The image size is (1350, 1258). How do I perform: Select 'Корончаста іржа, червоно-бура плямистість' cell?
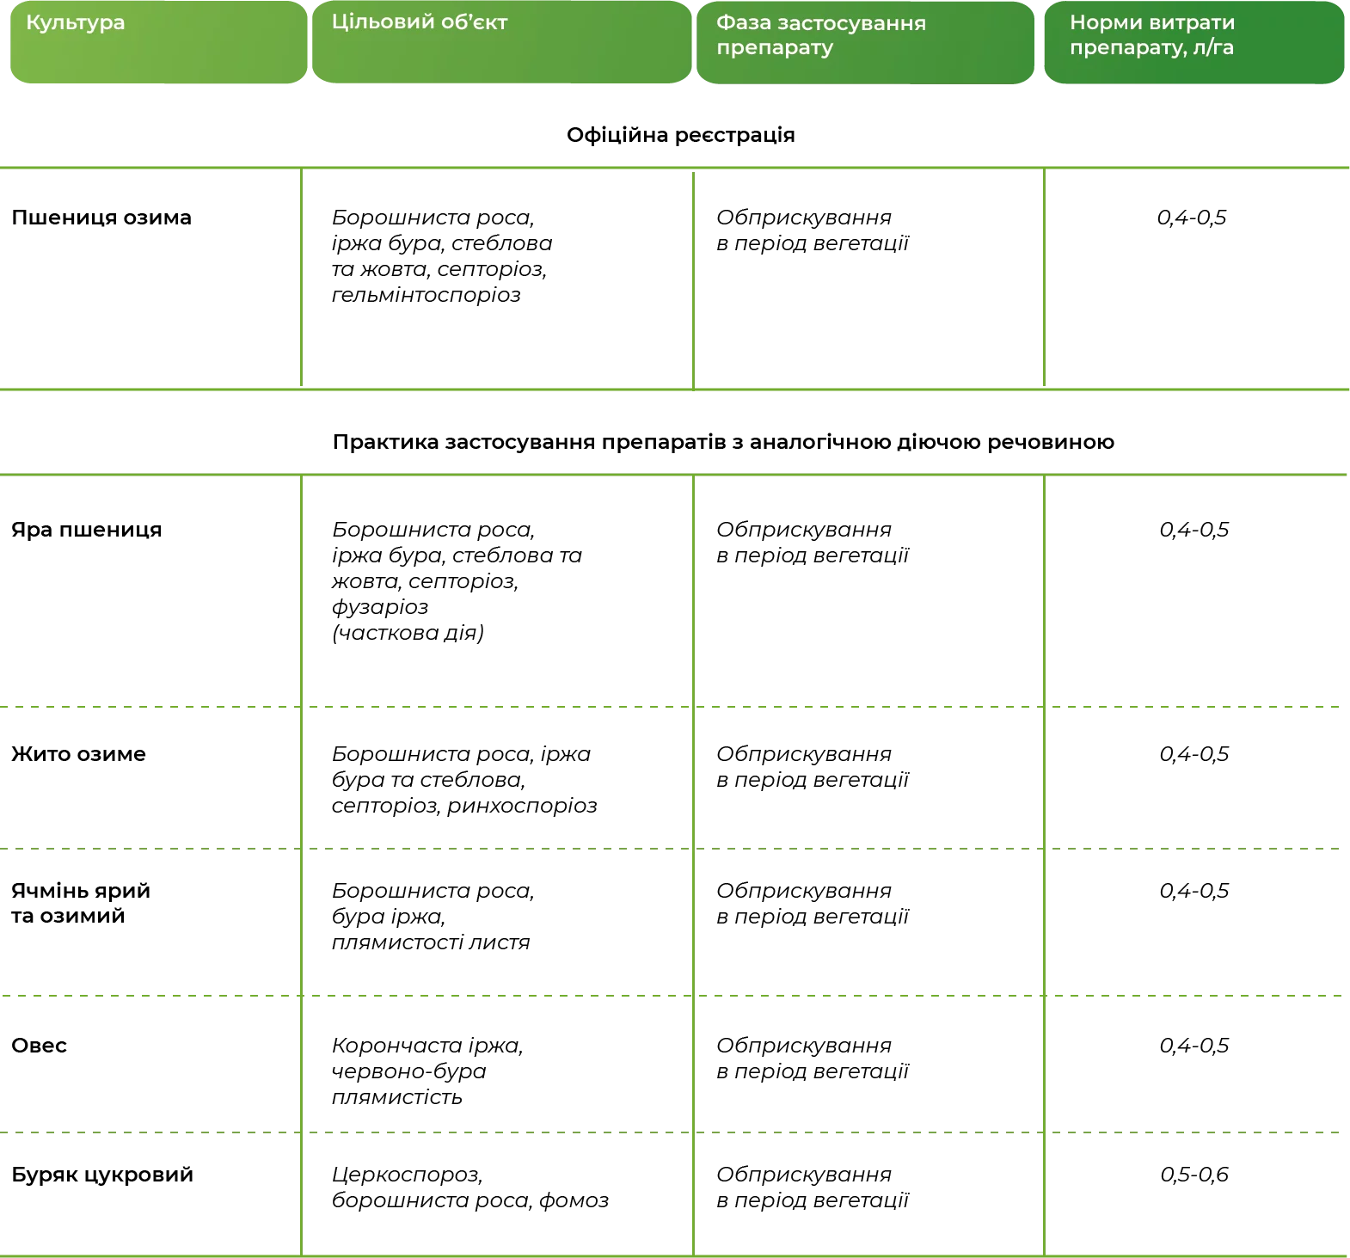427,1071
